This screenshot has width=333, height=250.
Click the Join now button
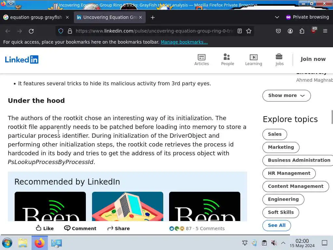point(313,59)
